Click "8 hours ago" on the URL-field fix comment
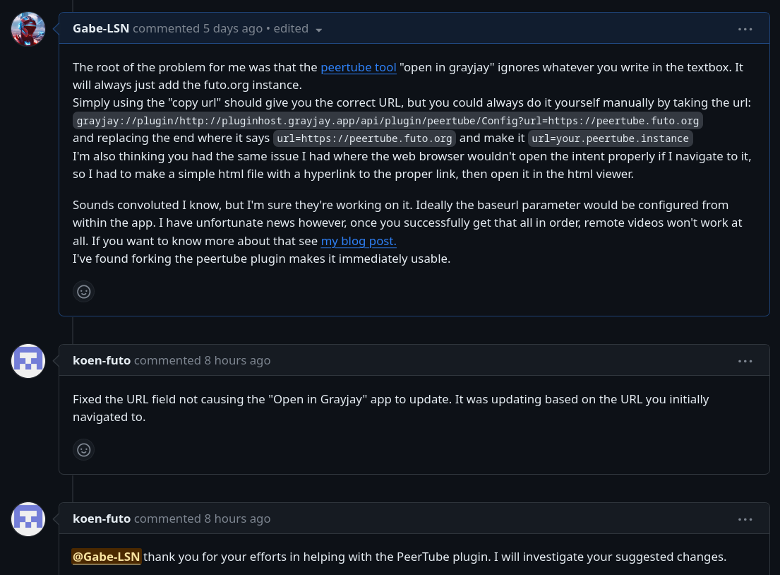Viewport: 780px width, 575px height. (x=237, y=361)
